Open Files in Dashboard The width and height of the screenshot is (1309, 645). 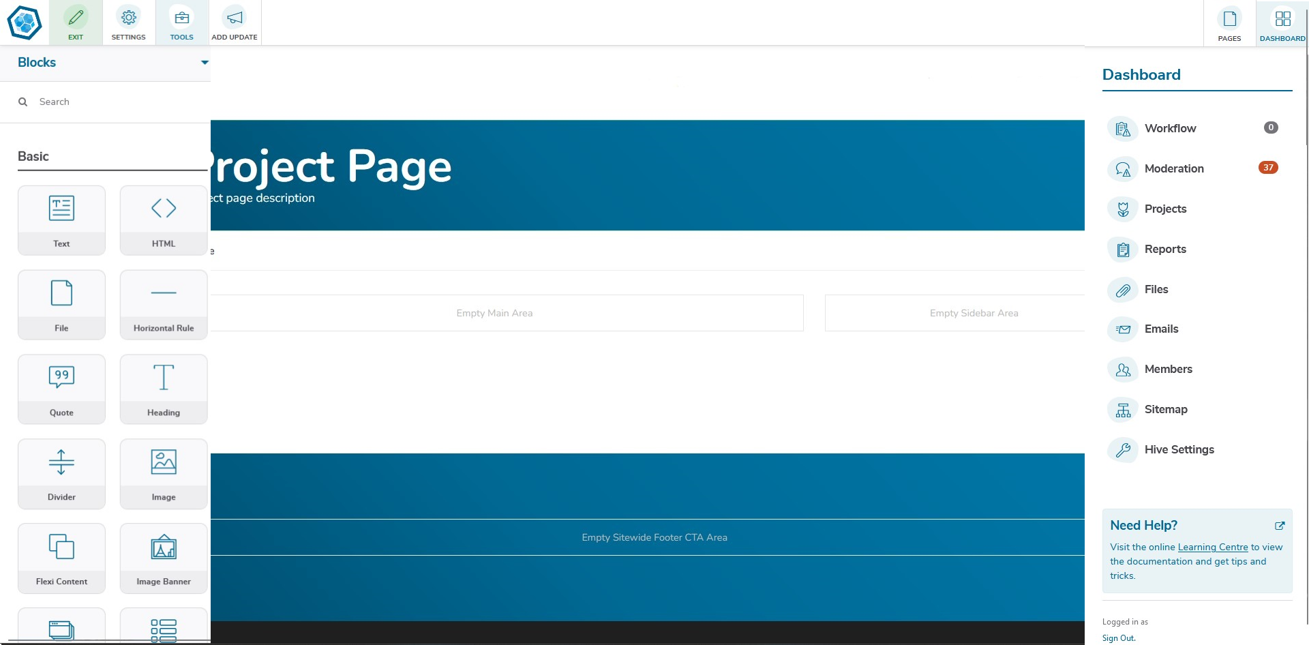1156,289
